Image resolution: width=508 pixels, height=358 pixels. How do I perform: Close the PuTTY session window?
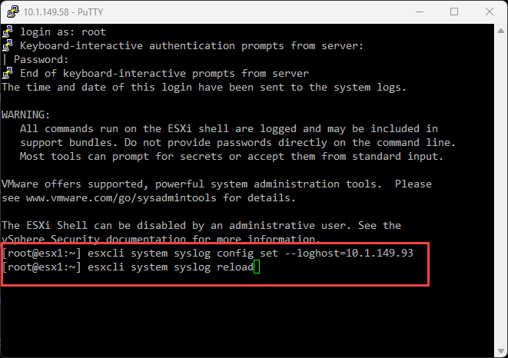pyautogui.click(x=490, y=12)
